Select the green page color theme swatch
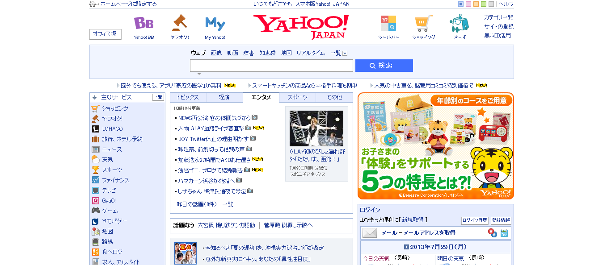The width and height of the screenshot is (603, 265). point(484,4)
